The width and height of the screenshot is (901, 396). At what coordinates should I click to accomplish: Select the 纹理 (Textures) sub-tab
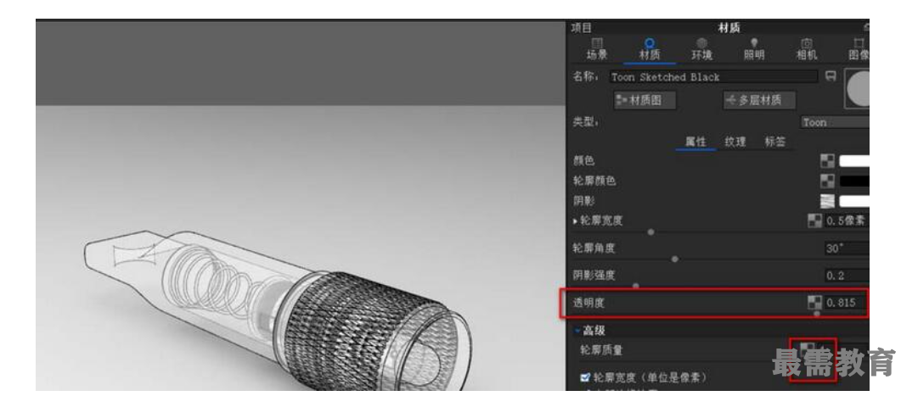(x=735, y=141)
